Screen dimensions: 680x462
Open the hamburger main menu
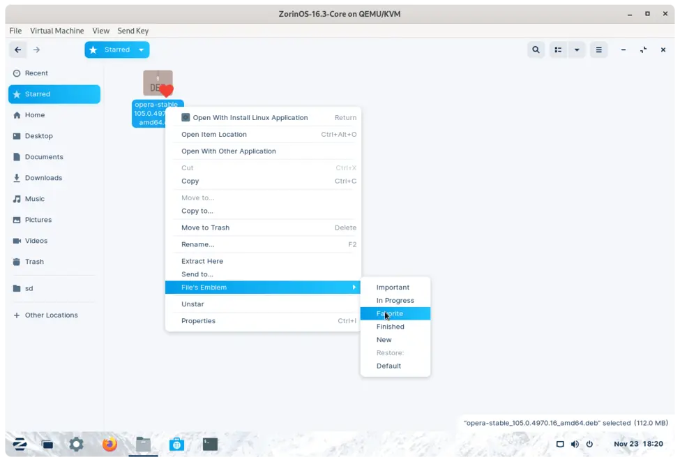(x=599, y=50)
